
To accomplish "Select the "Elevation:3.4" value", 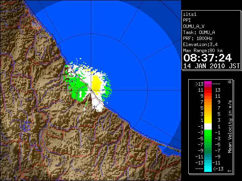I will coord(200,44).
